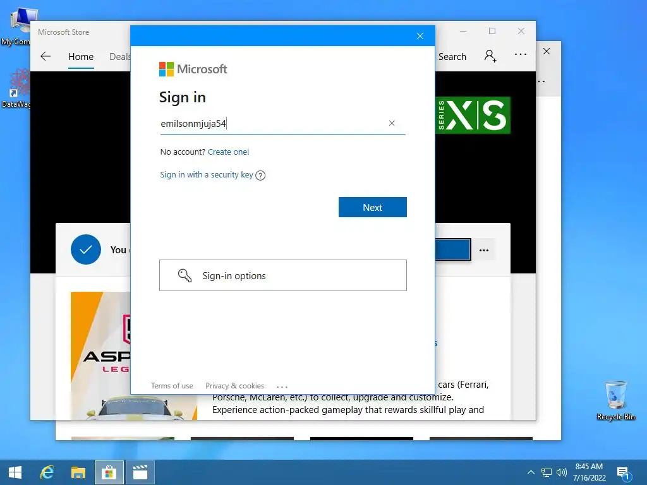Click Search in the Microsoft Store
Image resolution: width=647 pixels, height=485 pixels.
coord(452,56)
